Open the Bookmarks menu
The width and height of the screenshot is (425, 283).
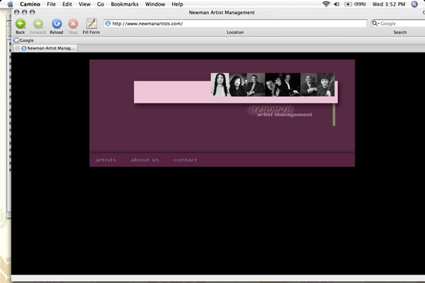125,4
